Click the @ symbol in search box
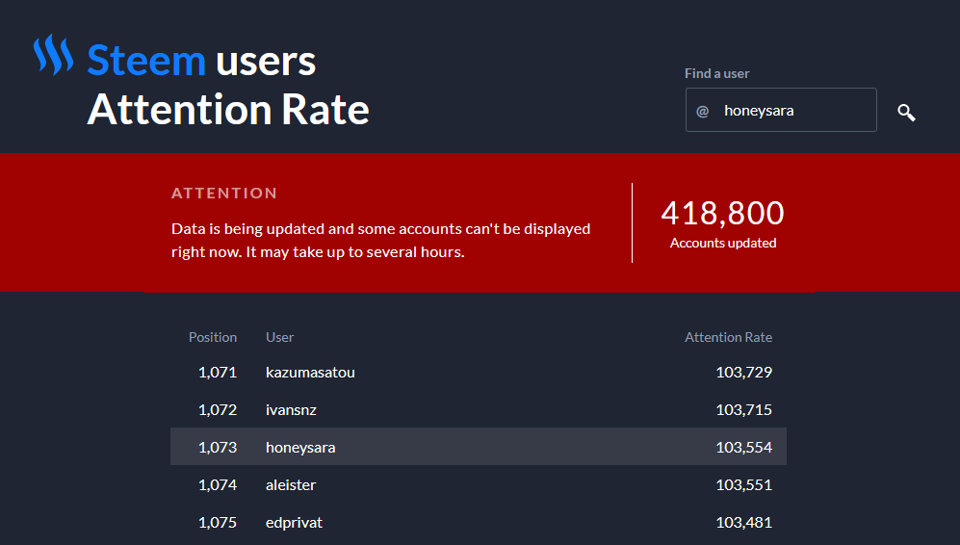This screenshot has height=545, width=960. (703, 111)
